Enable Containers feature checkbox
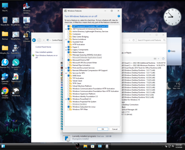Viewport: 185px width, 150px height. 68,34
